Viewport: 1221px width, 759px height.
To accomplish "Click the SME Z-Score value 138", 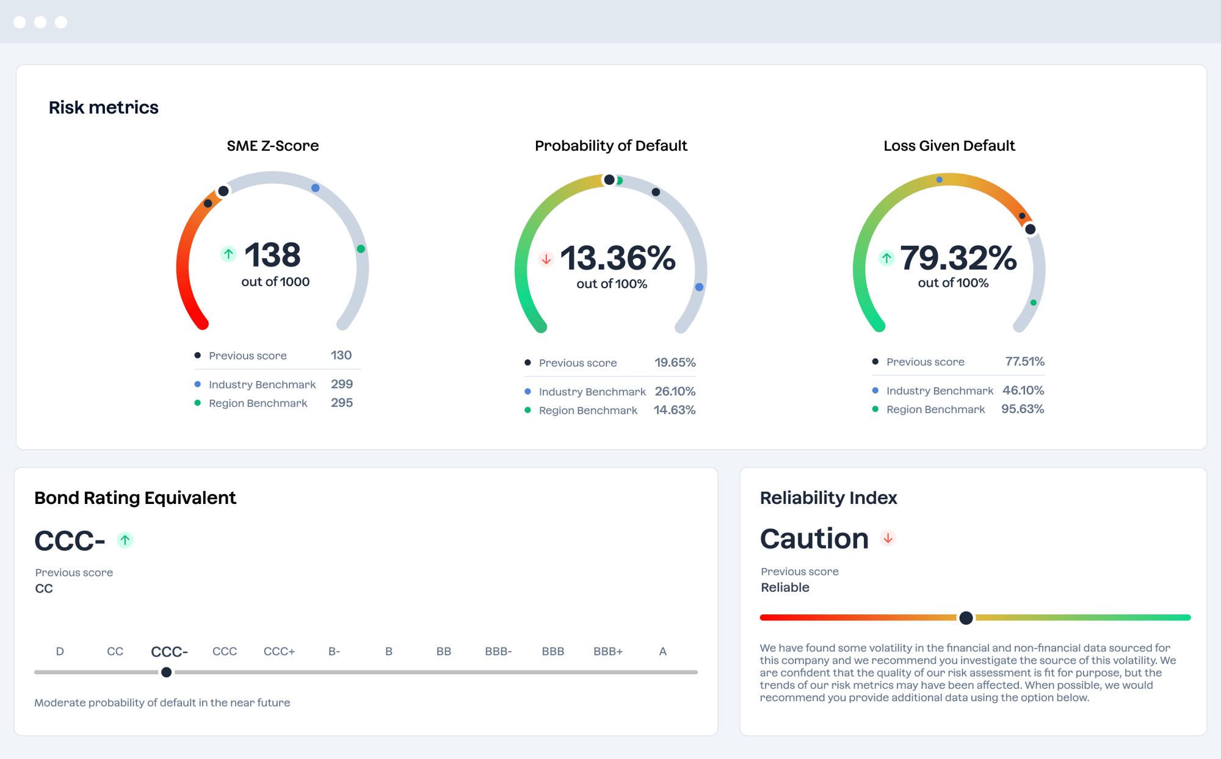I will click(x=272, y=255).
